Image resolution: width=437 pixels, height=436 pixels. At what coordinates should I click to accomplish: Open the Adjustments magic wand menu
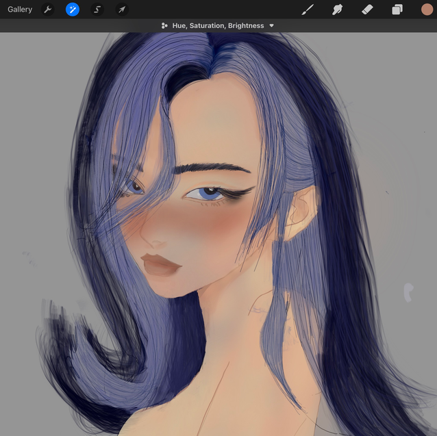[x=73, y=10]
